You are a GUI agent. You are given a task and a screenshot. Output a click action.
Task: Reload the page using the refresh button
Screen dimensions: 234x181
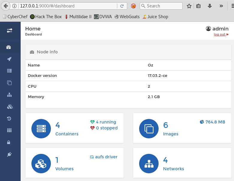(122, 6)
